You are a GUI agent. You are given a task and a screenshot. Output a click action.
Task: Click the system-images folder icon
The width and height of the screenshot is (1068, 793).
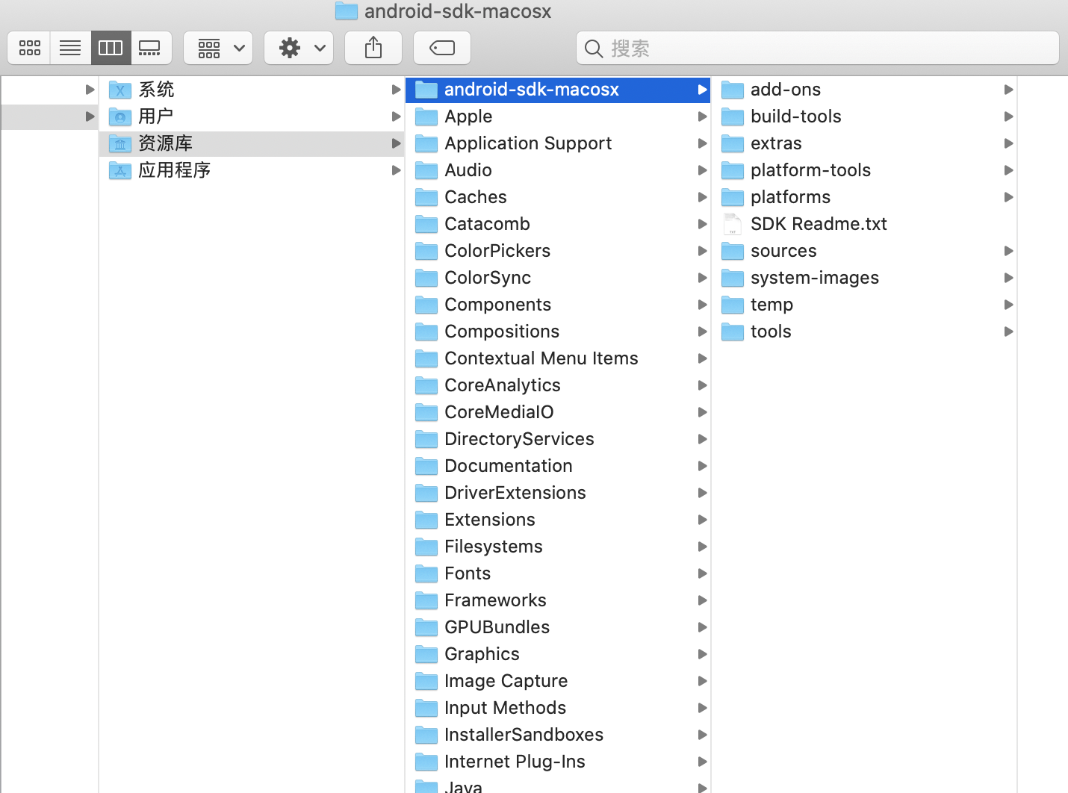point(733,279)
